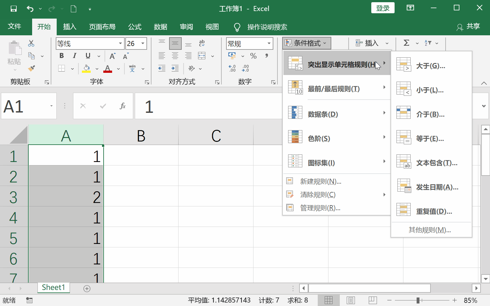Click the increase indent icon

pyautogui.click(x=175, y=68)
